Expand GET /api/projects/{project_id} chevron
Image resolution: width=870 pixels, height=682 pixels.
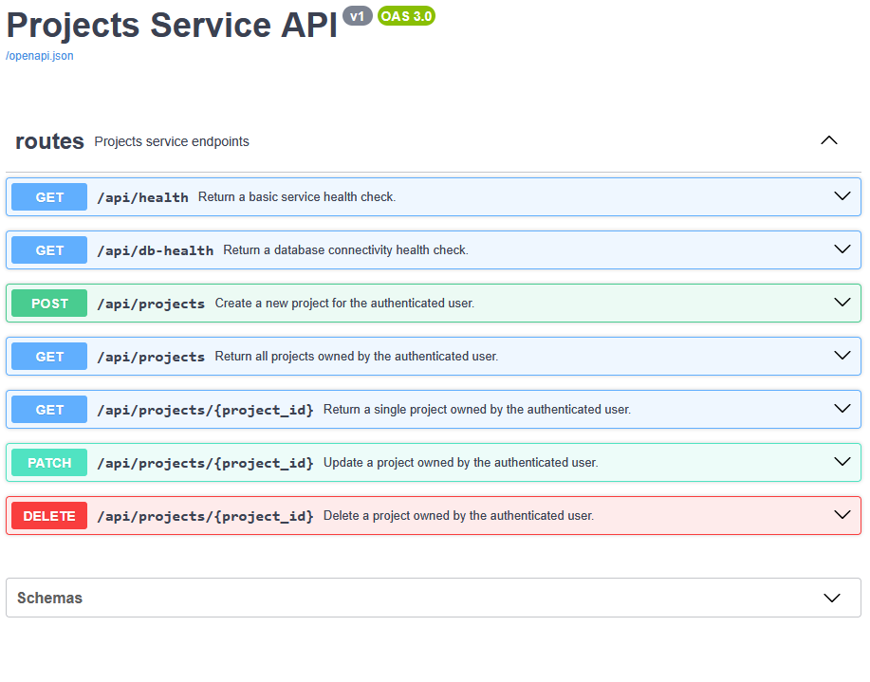point(842,409)
